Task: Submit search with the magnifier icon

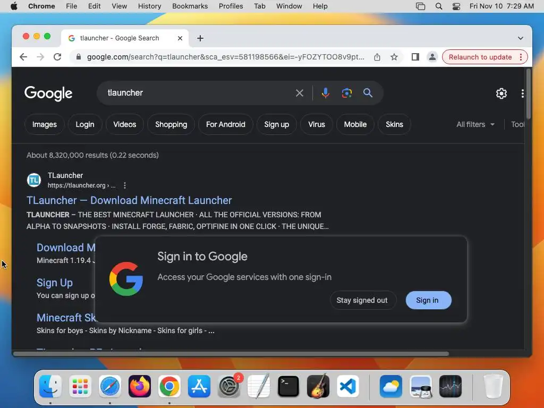Action: [x=368, y=93]
